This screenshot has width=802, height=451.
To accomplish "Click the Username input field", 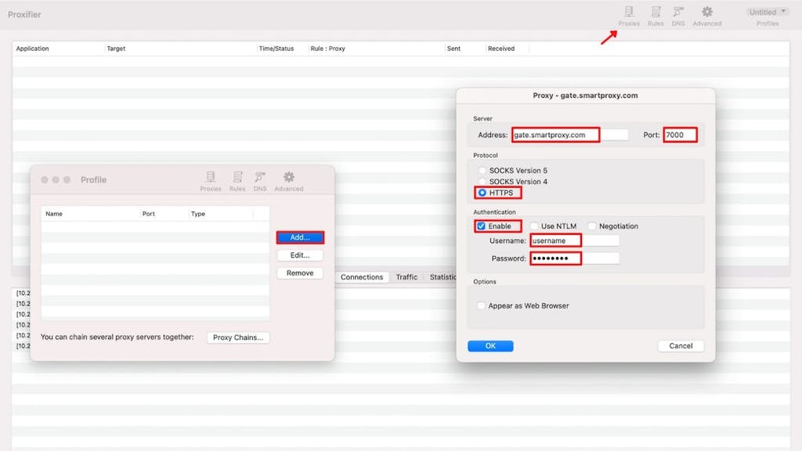I will (574, 240).
